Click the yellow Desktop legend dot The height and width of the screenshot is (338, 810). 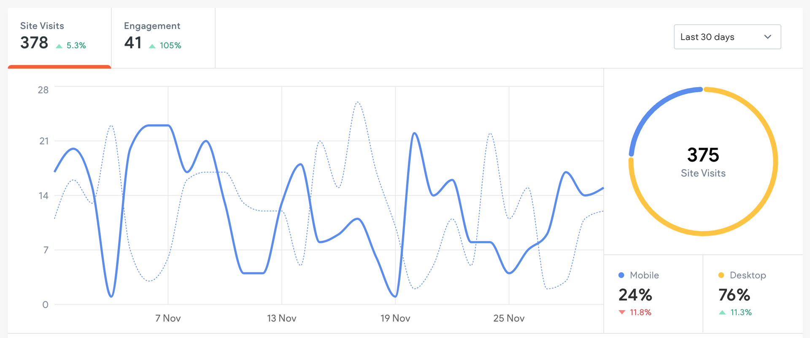(721, 275)
